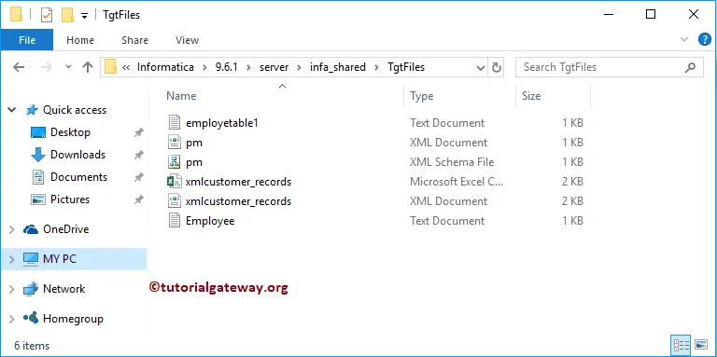Image resolution: width=717 pixels, height=357 pixels.
Task: Click the pm XML Document icon
Action: click(175, 143)
